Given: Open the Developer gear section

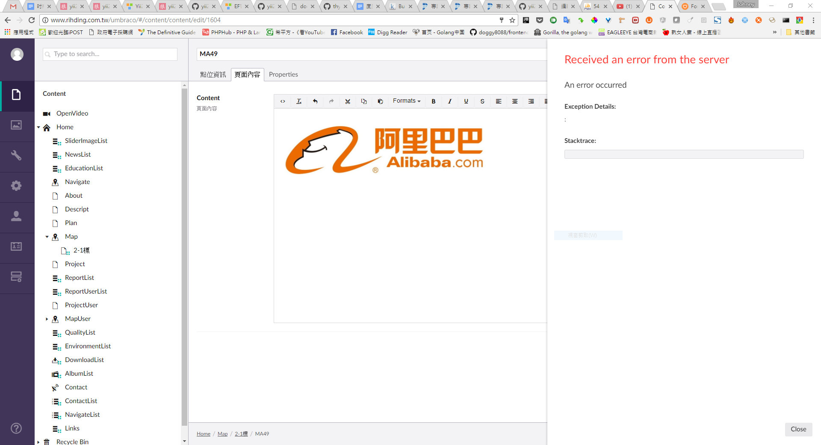Looking at the screenshot, I should (x=16, y=186).
